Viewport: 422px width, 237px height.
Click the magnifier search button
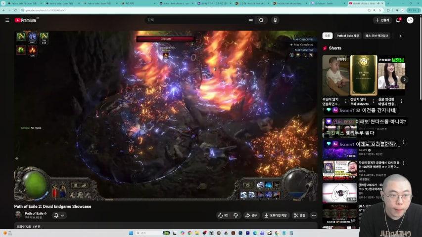(x=261, y=20)
